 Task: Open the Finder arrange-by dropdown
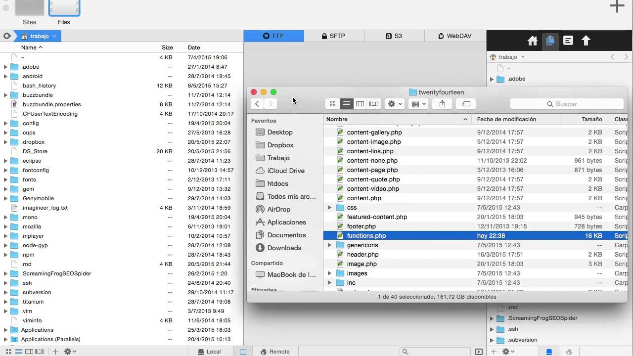coord(418,104)
